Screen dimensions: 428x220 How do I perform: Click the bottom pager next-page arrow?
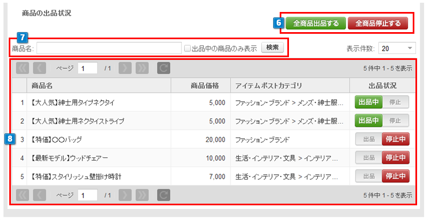(125, 194)
